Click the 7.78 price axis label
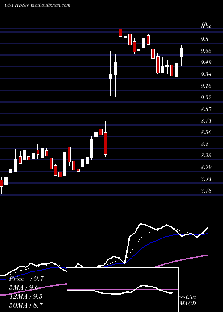The image size is (223, 312). 206,191
